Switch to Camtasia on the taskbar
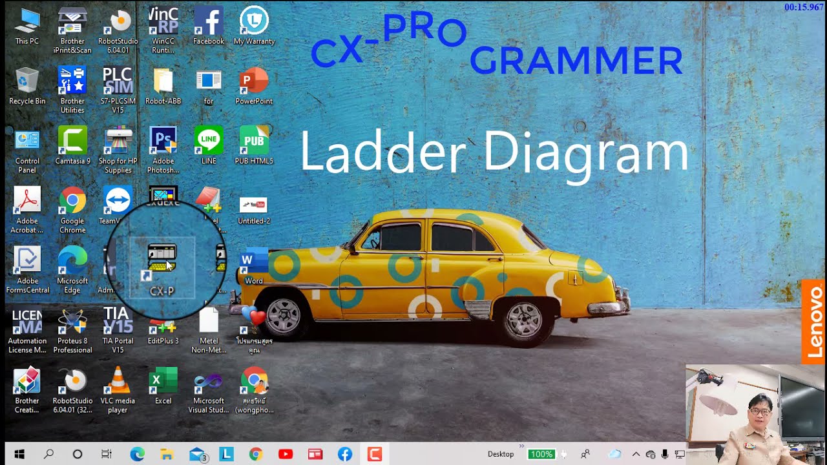 pos(375,454)
